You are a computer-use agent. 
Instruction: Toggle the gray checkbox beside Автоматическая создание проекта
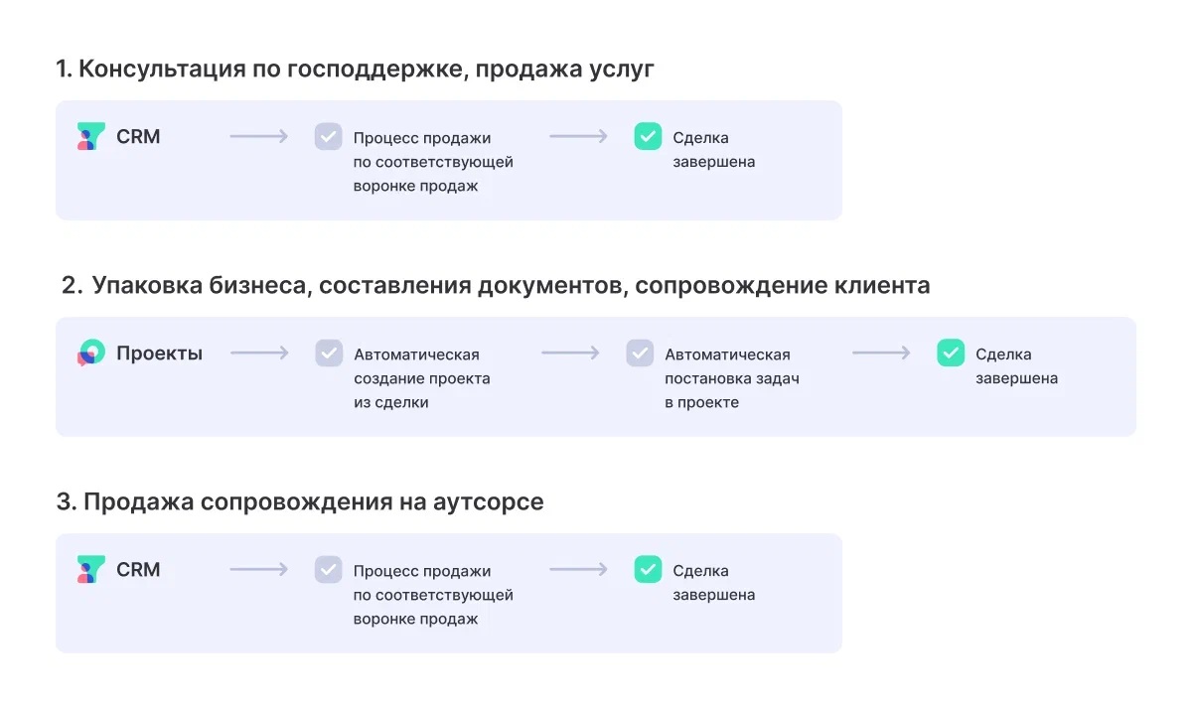(x=329, y=354)
